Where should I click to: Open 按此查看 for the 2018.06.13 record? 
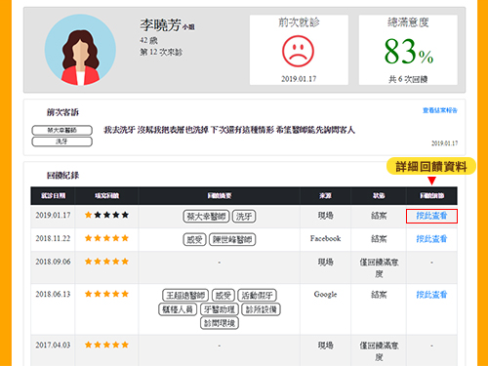(431, 295)
